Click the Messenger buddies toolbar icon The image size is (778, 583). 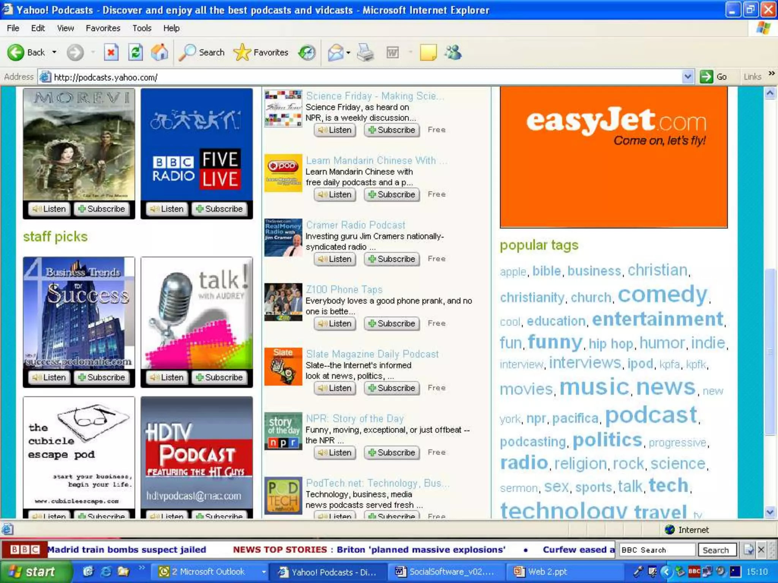click(x=453, y=52)
